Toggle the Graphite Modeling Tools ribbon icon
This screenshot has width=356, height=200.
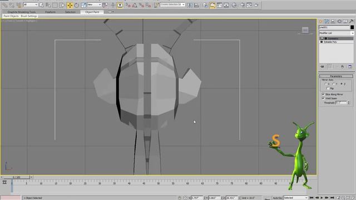tap(212, 5)
